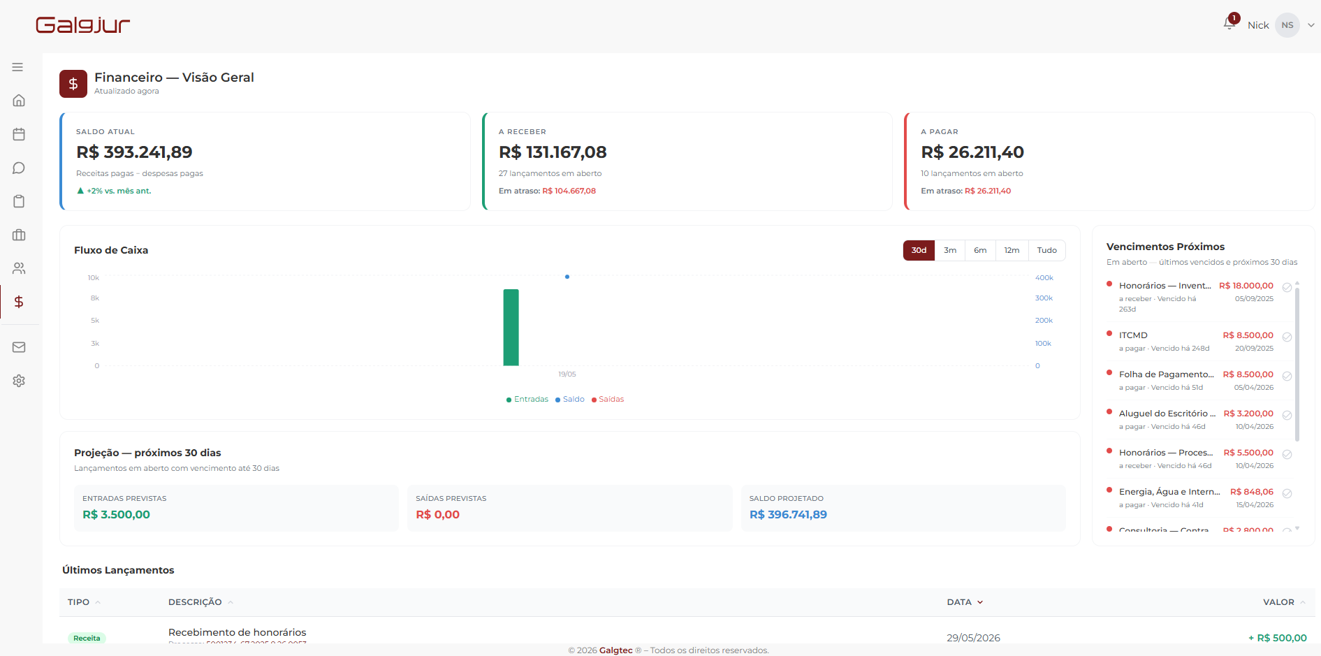Viewport: 1321px width, 656px height.
Task: Sort by the TIPO column arrow
Action: (x=98, y=602)
